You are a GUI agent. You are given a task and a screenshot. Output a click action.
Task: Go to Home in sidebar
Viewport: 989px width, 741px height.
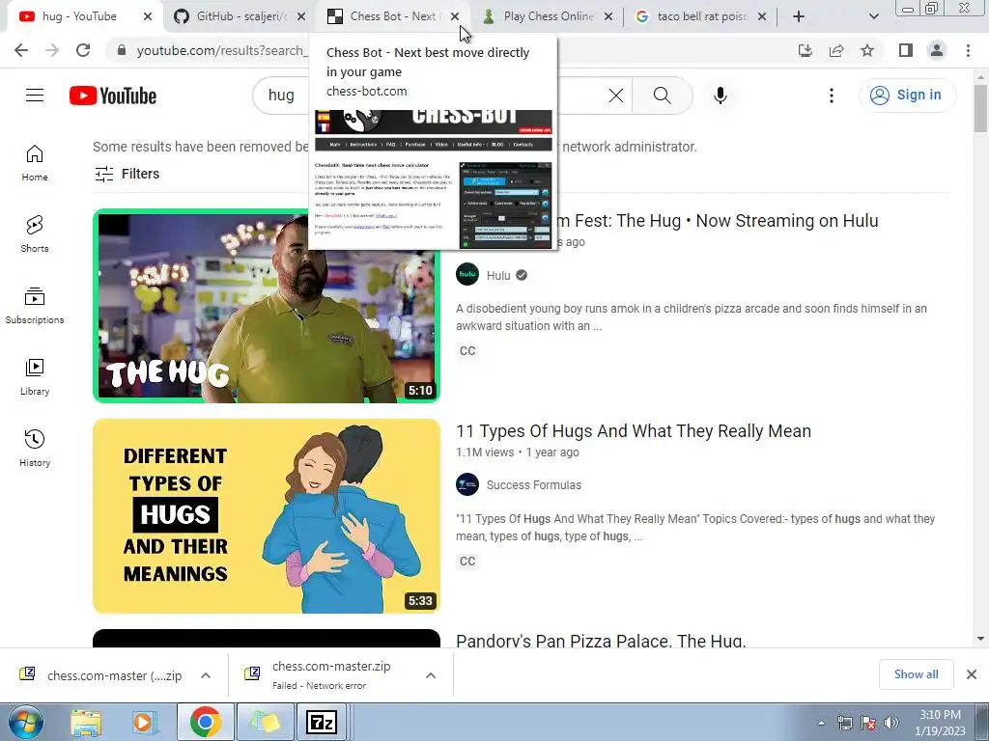coord(35,163)
